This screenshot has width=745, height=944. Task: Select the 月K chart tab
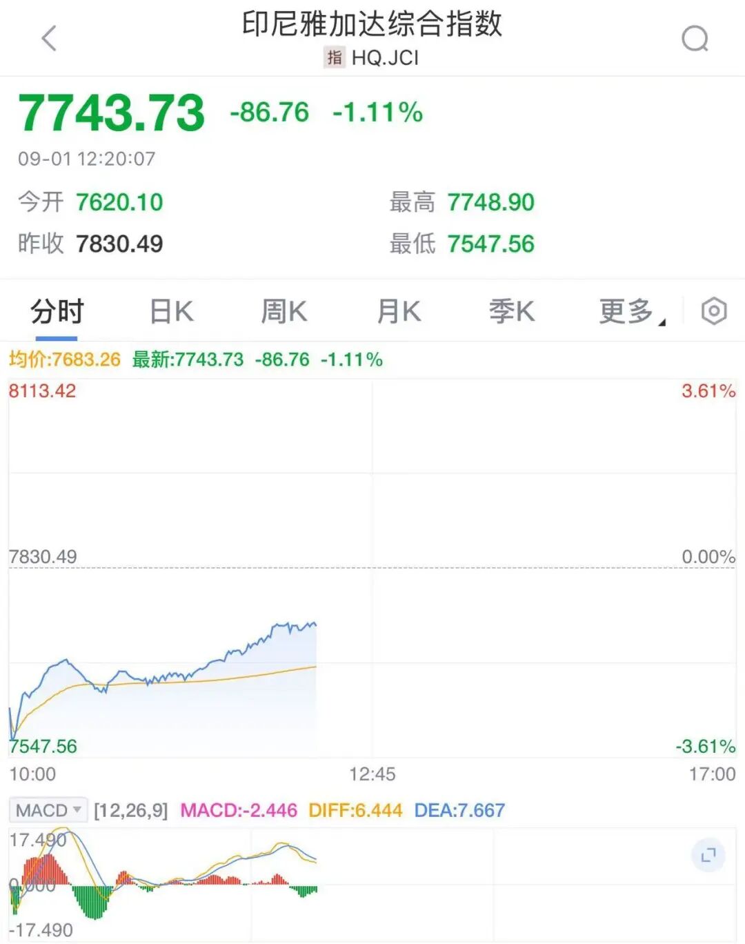(399, 312)
